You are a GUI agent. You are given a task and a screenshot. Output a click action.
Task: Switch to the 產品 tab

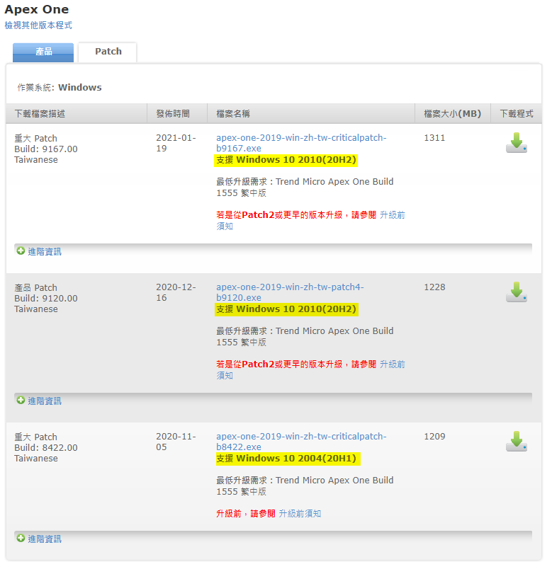coord(43,52)
